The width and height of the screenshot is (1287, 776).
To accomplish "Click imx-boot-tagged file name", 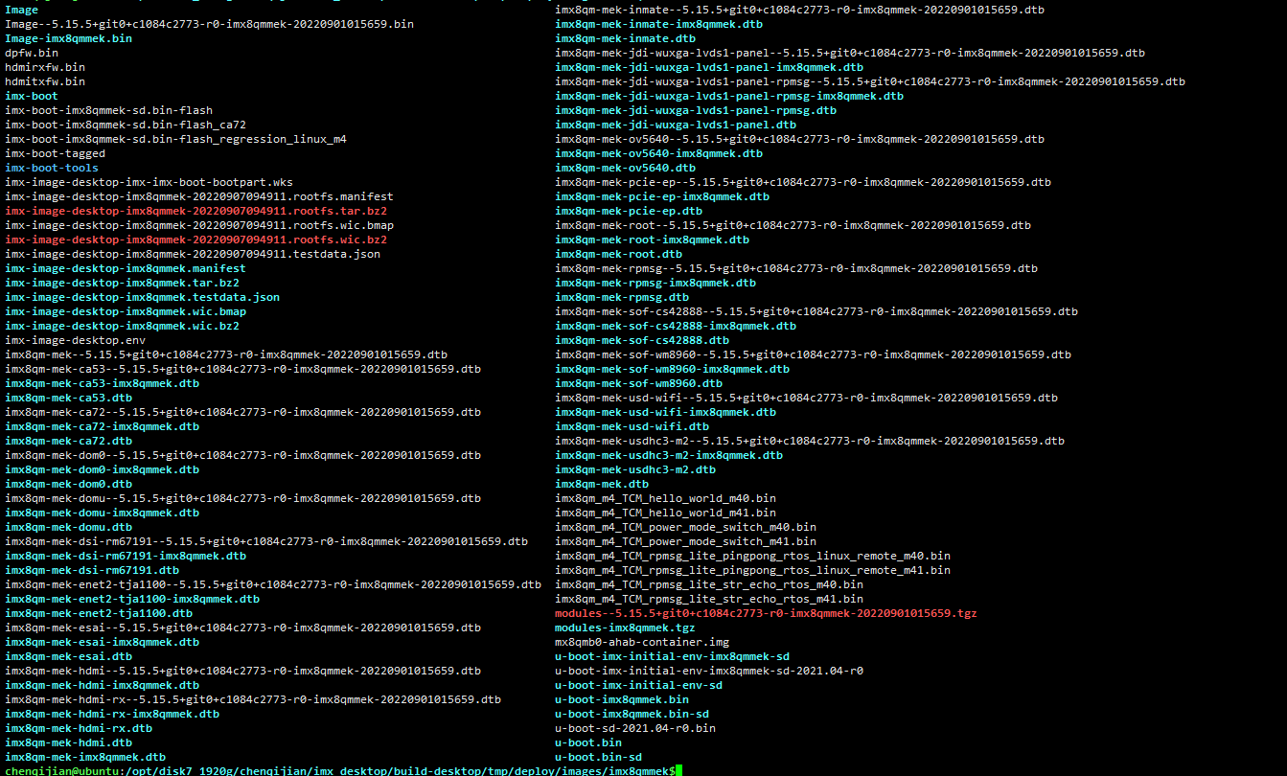I will [x=56, y=153].
